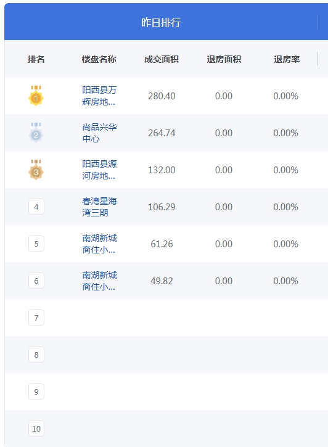Open the 阳西县万辉房地... property link
328x447 pixels.
click(99, 96)
